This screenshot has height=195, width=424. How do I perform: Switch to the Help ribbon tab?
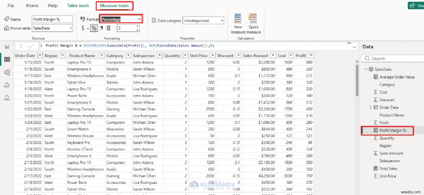[52, 6]
